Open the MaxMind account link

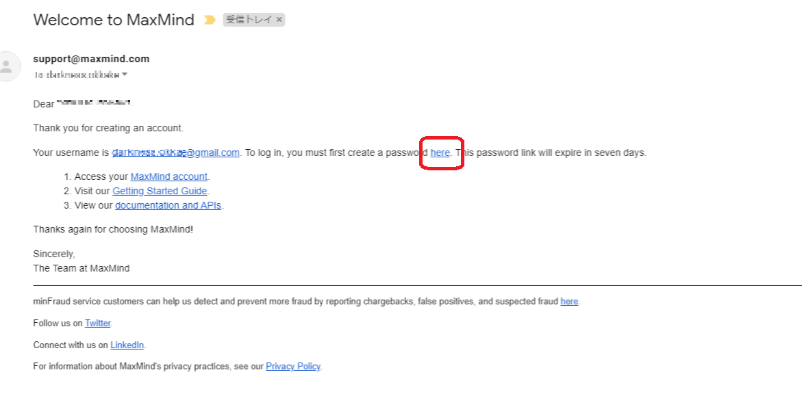[x=168, y=176]
